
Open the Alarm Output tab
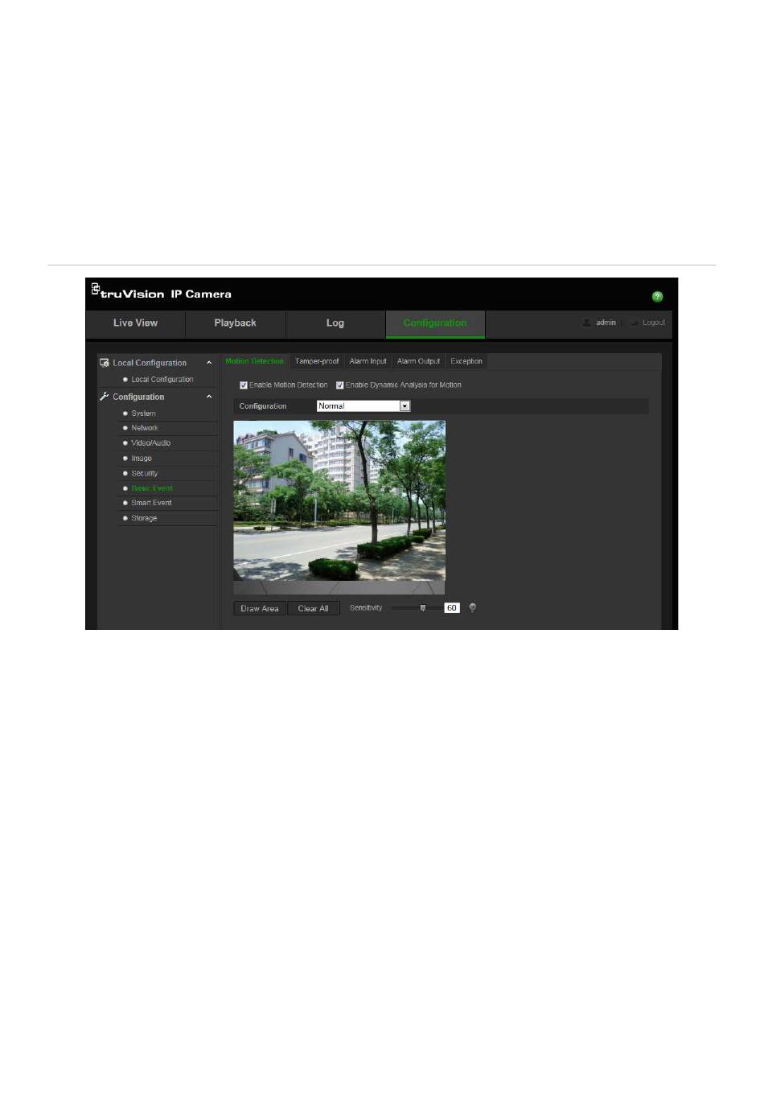(418, 361)
